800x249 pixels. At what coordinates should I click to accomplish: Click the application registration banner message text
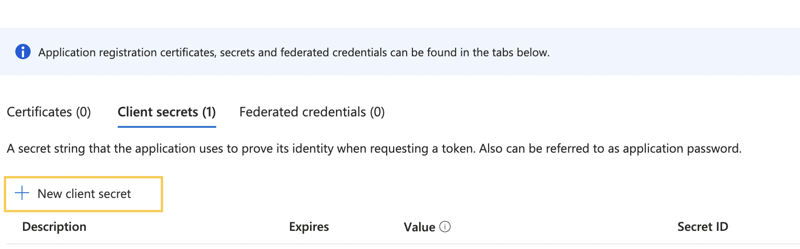point(294,52)
